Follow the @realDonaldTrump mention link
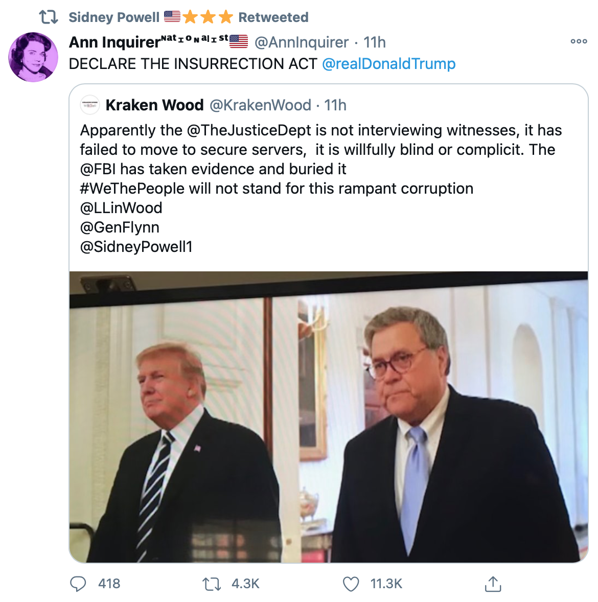The height and width of the screenshot is (602, 598). 388,64
